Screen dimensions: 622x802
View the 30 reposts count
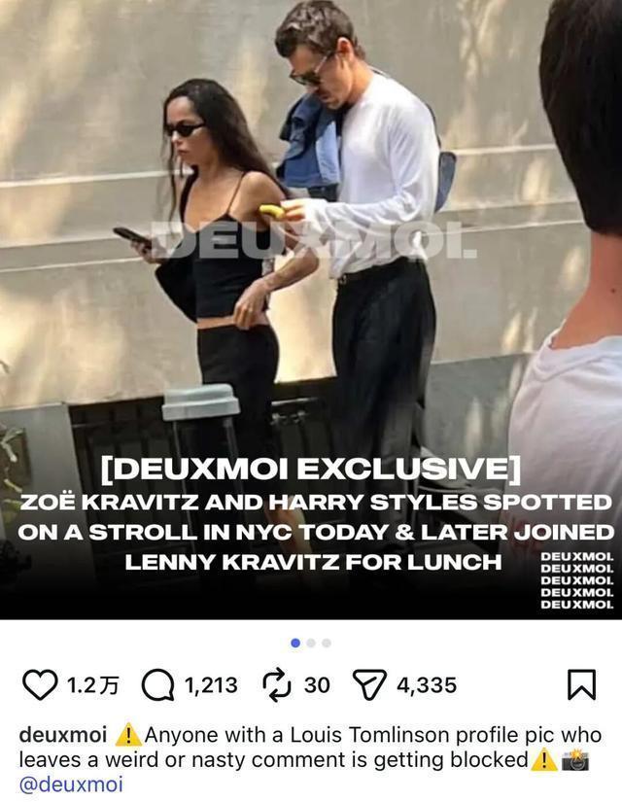coord(317,685)
